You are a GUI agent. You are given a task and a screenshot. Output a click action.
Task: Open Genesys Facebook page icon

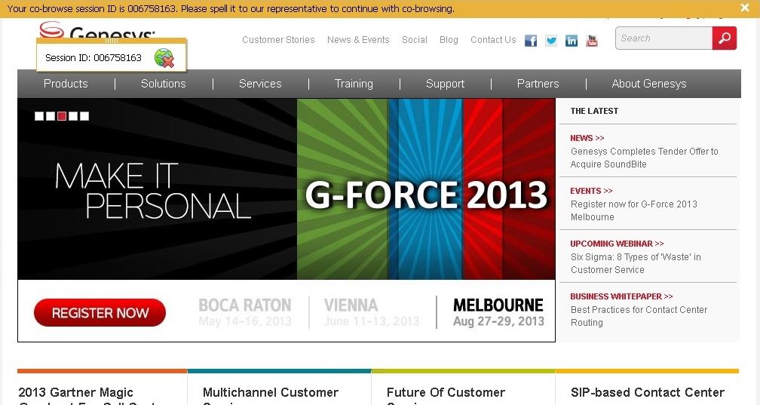point(531,41)
